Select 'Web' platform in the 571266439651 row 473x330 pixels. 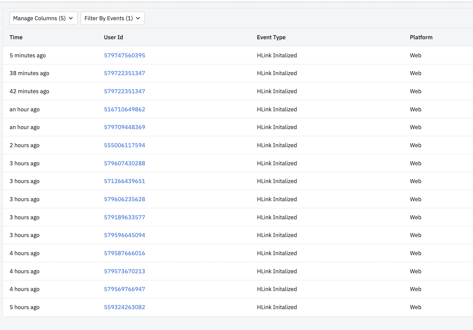pyautogui.click(x=416, y=181)
